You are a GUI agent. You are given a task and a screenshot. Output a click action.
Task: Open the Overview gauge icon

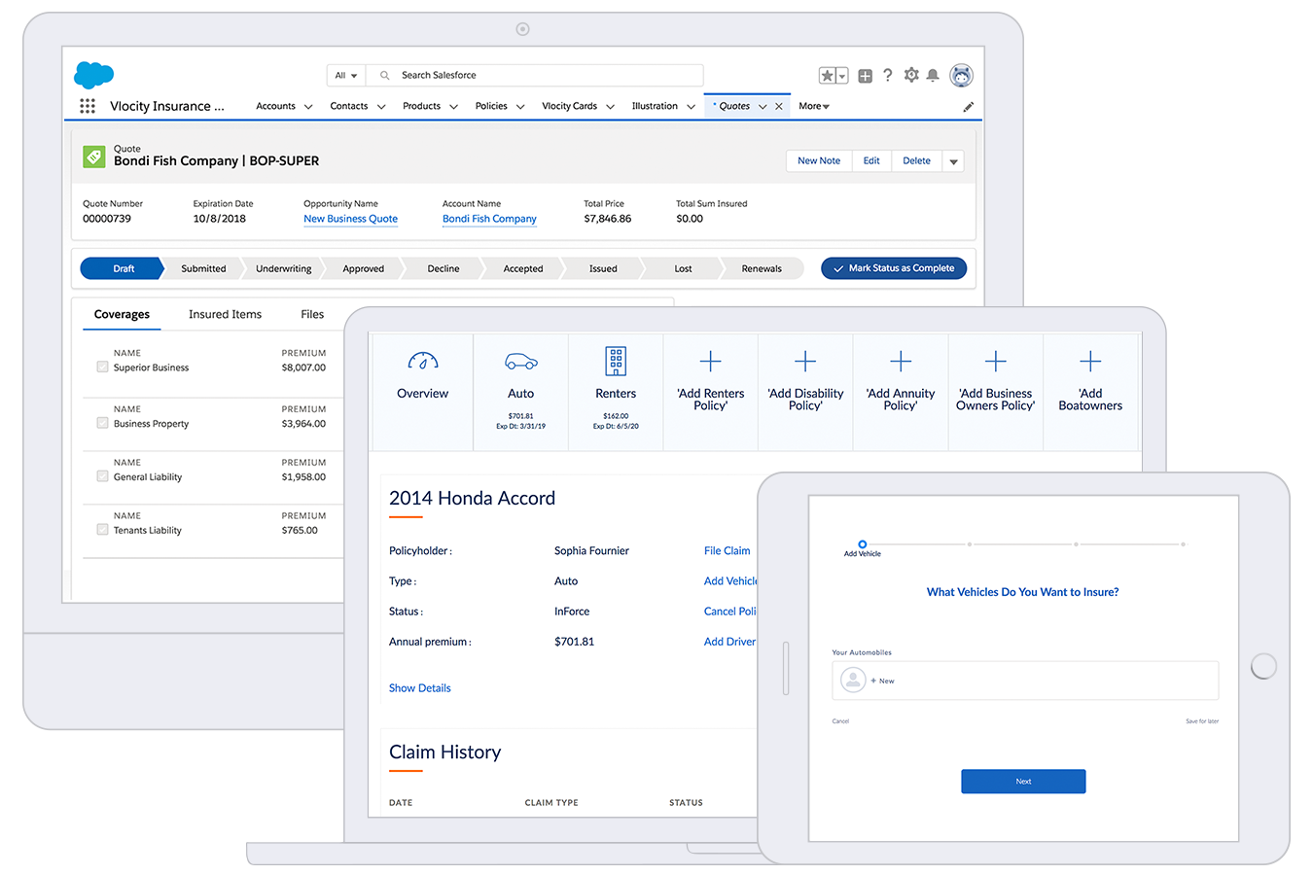[422, 362]
